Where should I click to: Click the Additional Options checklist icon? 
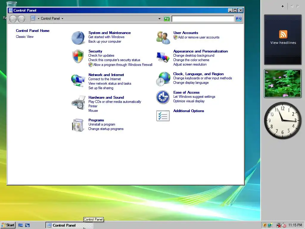[163, 116]
